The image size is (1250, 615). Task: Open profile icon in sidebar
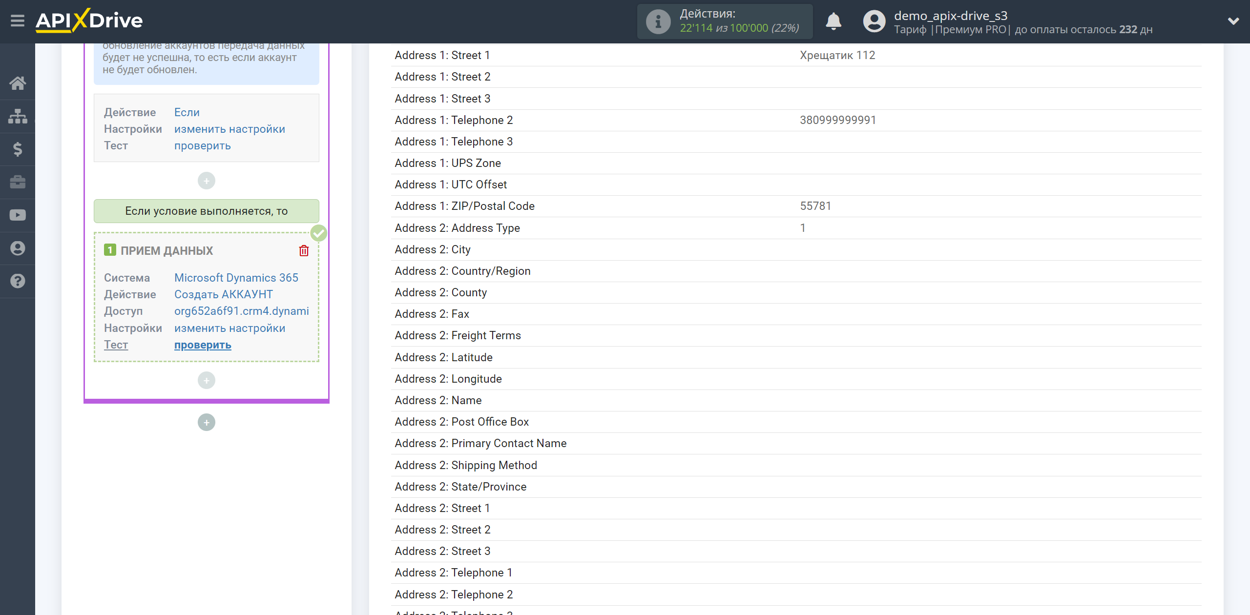(18, 248)
